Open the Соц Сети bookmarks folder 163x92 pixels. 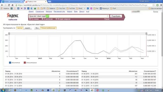(61, 8)
